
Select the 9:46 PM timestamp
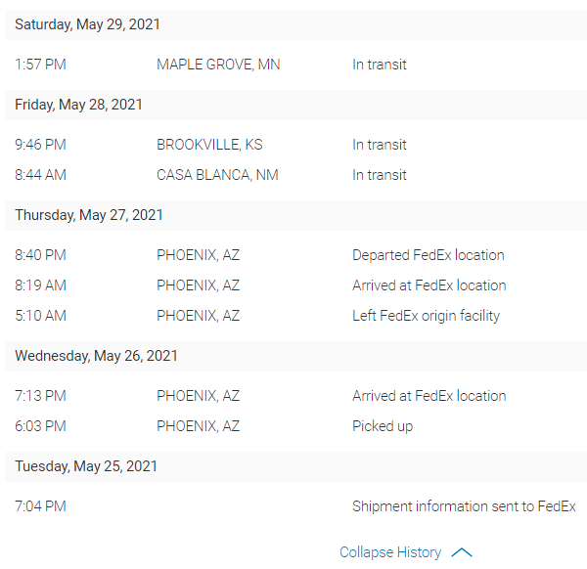(40, 145)
